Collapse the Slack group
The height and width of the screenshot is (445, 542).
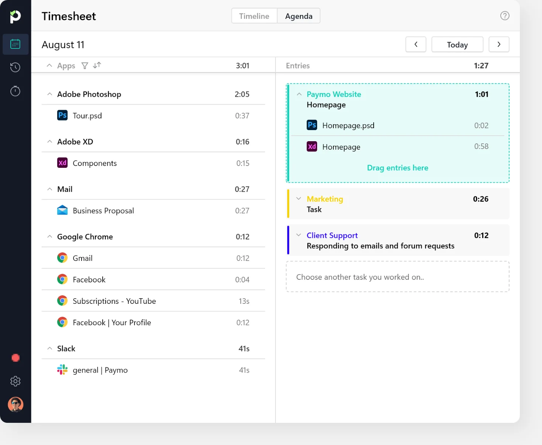tap(49, 349)
